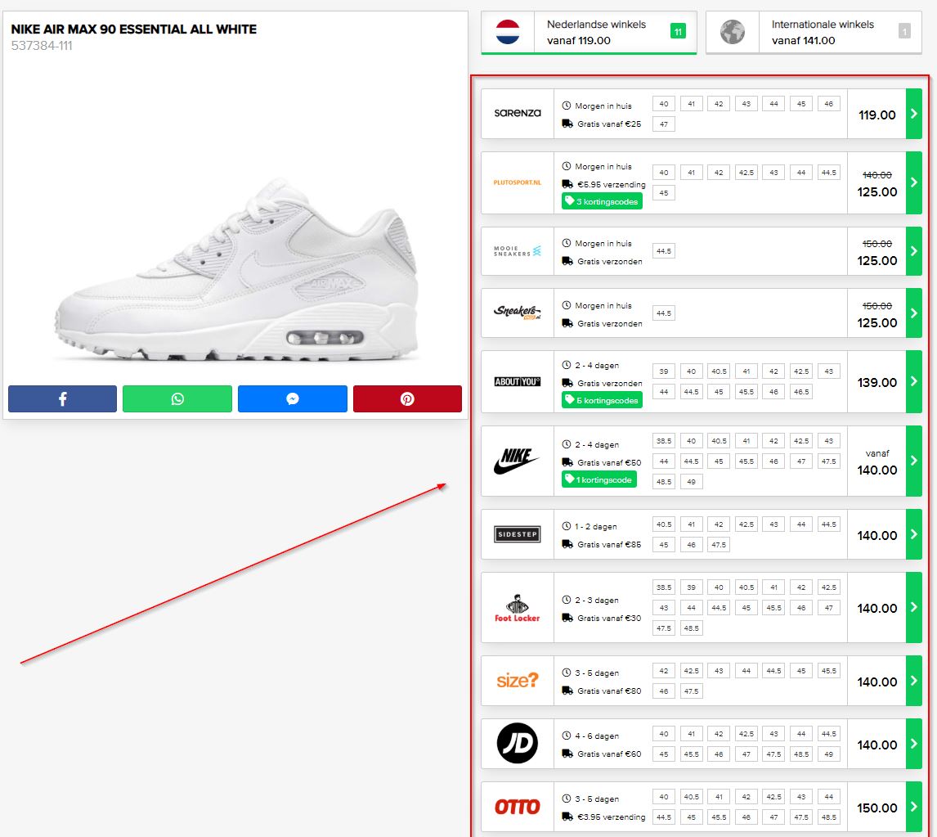Open the Sidestep offer via green arrow
Viewport: 937px width, 837px height.
(x=913, y=534)
